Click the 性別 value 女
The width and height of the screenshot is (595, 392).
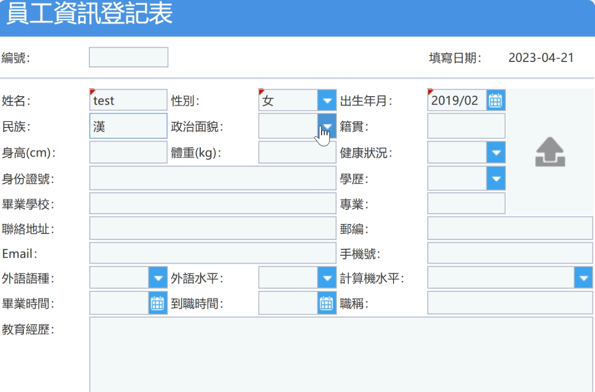click(268, 101)
